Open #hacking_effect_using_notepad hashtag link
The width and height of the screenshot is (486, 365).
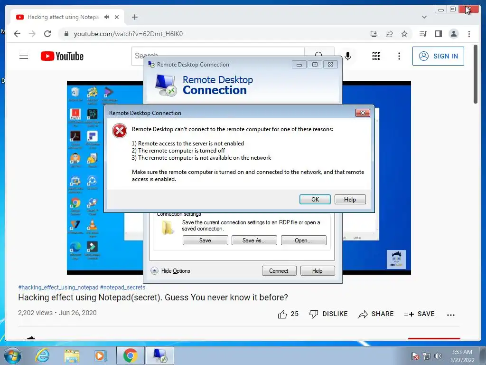click(x=58, y=288)
